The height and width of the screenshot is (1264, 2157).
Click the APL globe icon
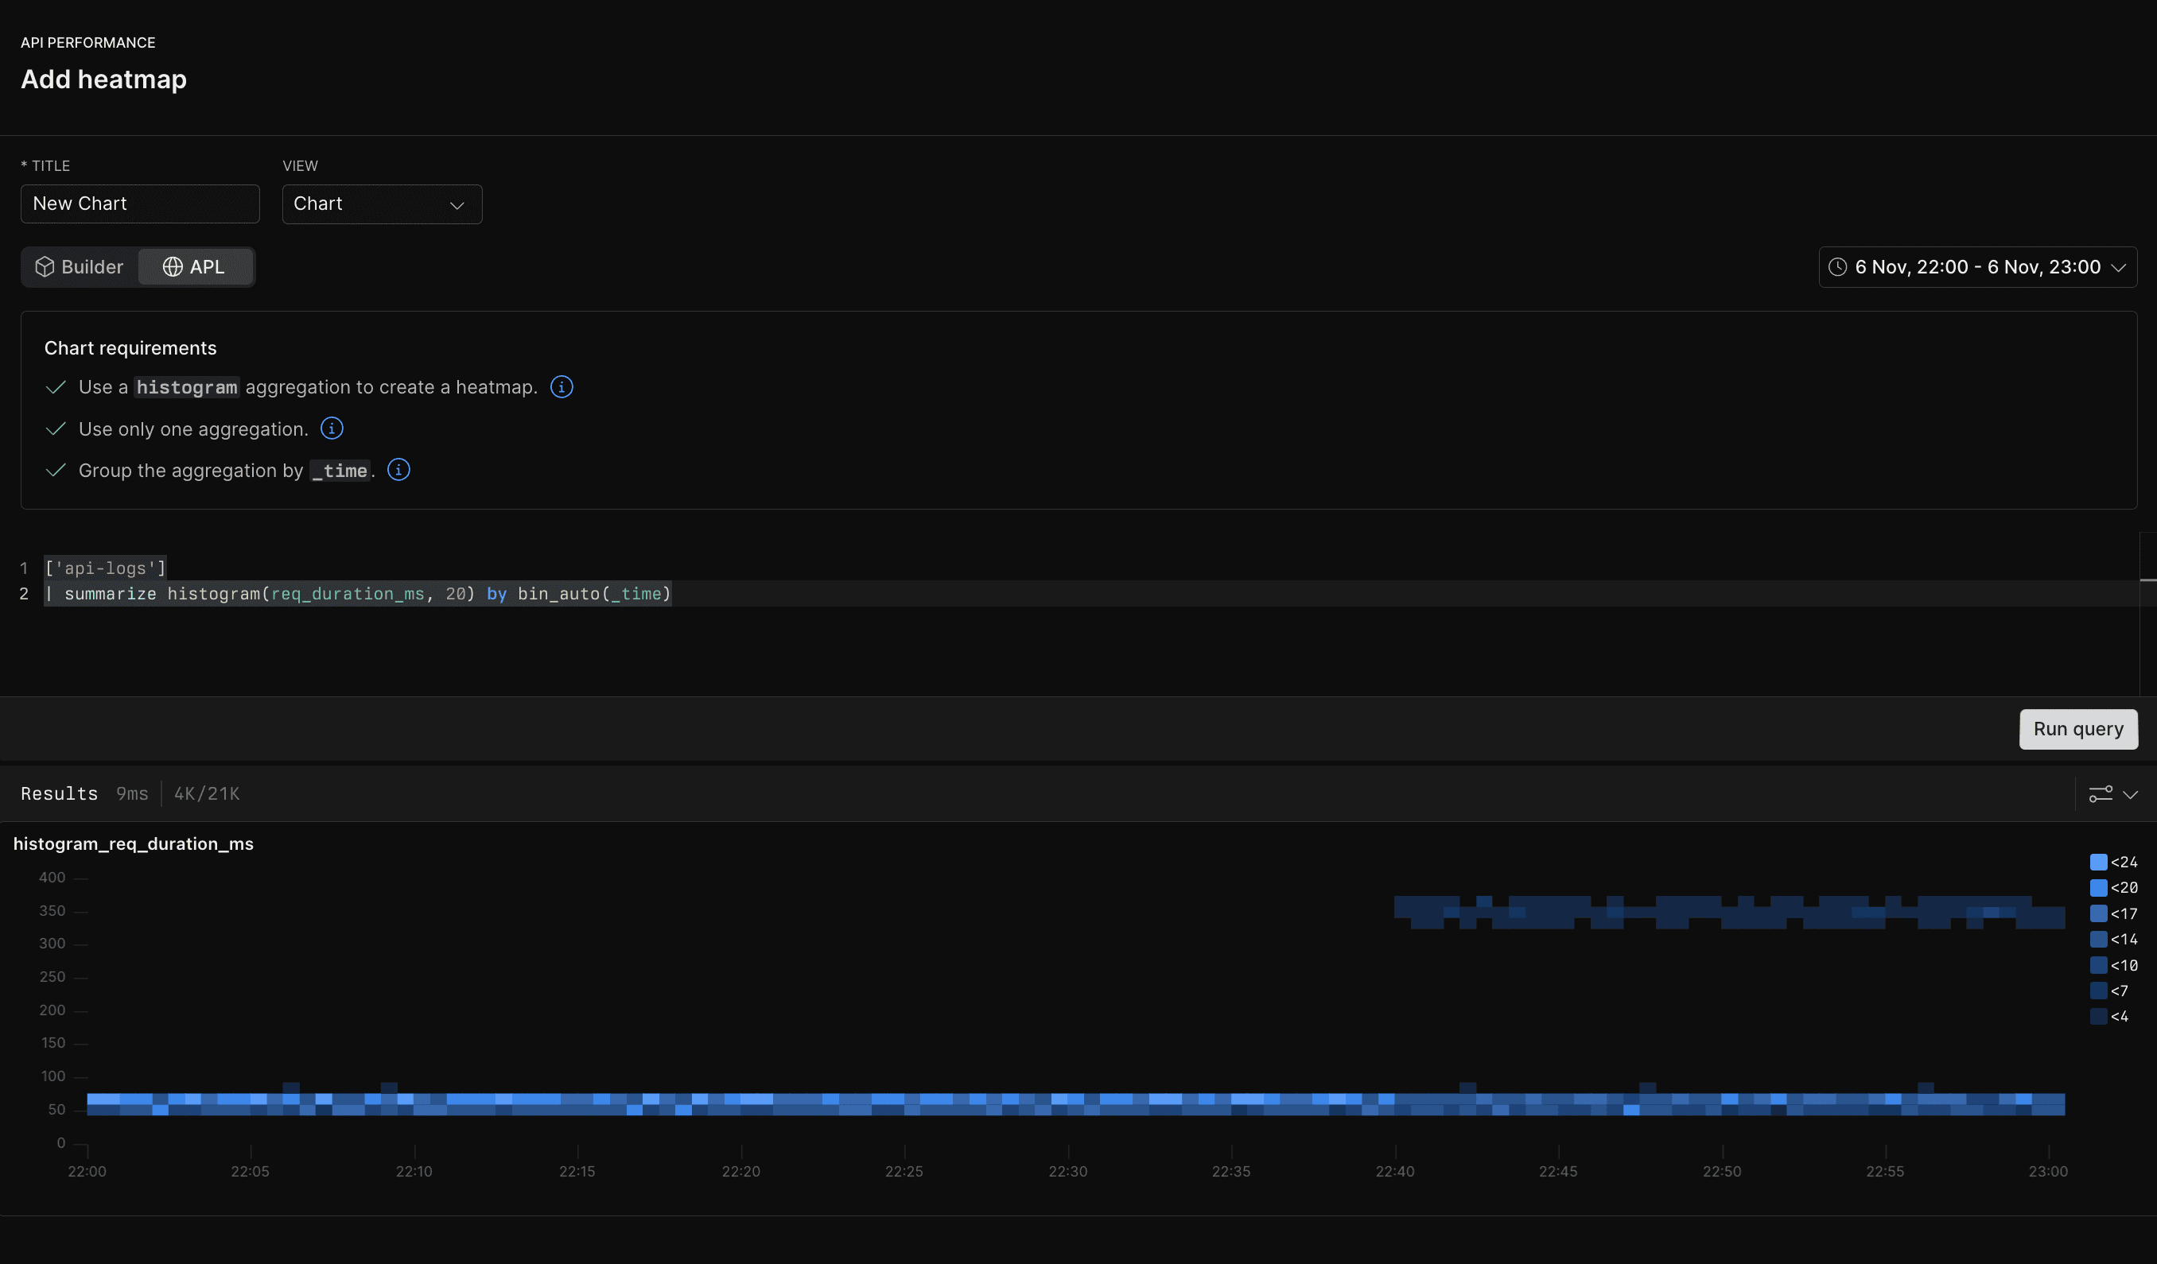(173, 267)
